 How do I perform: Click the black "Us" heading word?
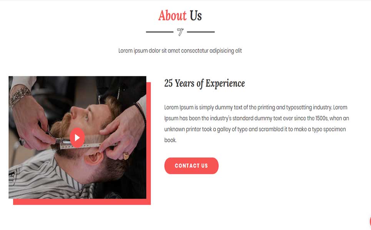coord(195,16)
